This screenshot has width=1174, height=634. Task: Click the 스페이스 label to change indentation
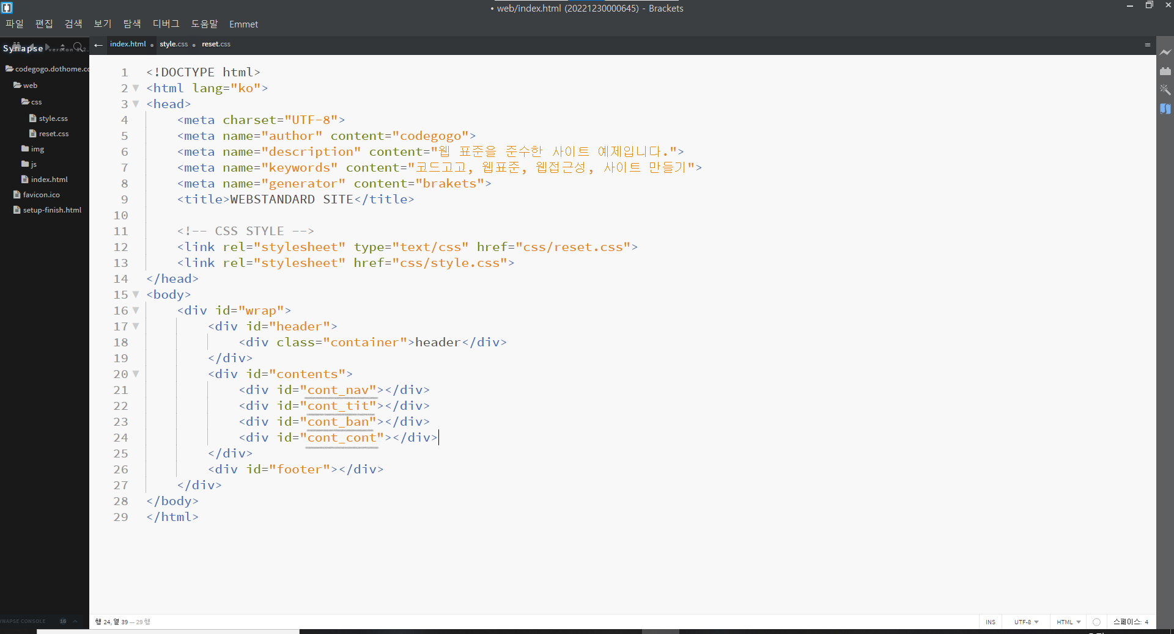tap(1127, 622)
